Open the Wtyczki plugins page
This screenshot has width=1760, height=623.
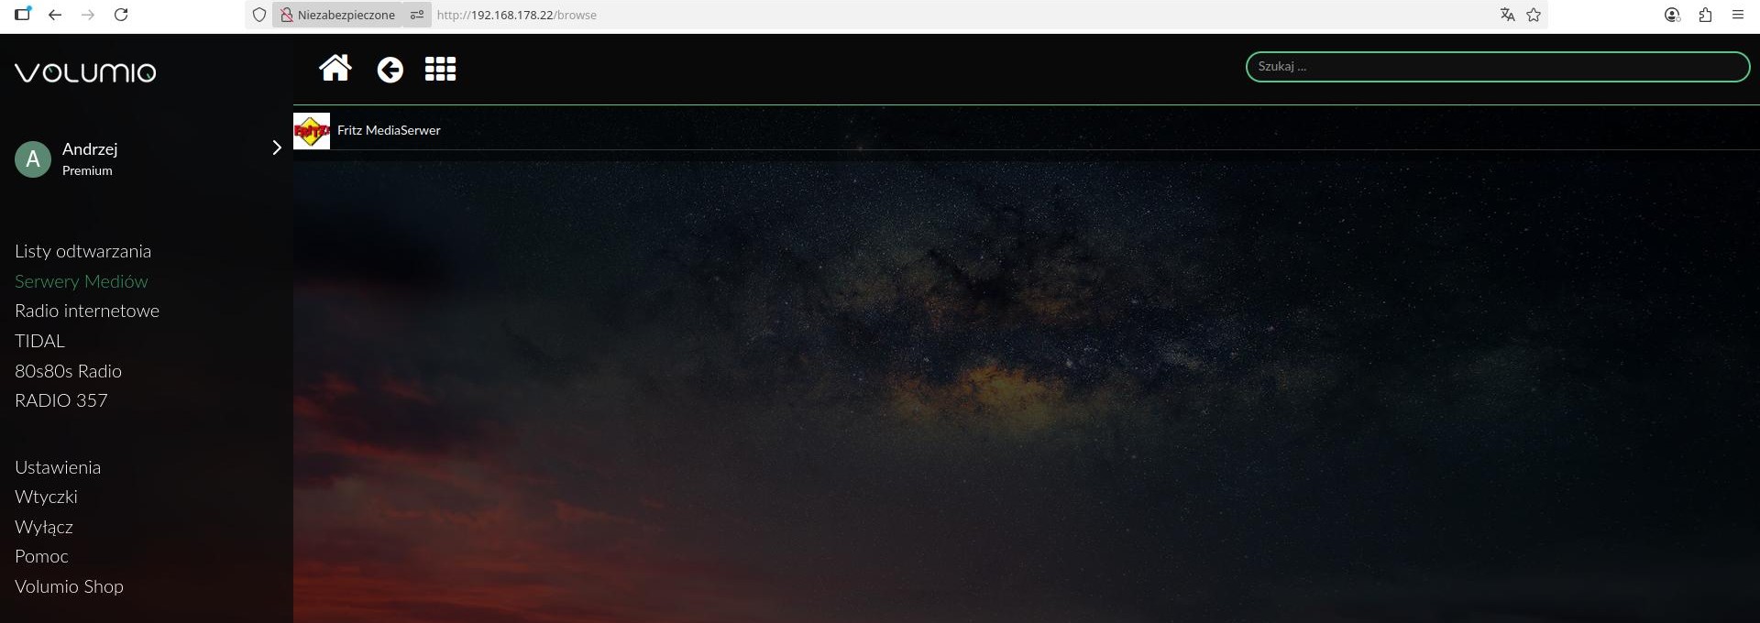pyautogui.click(x=46, y=497)
